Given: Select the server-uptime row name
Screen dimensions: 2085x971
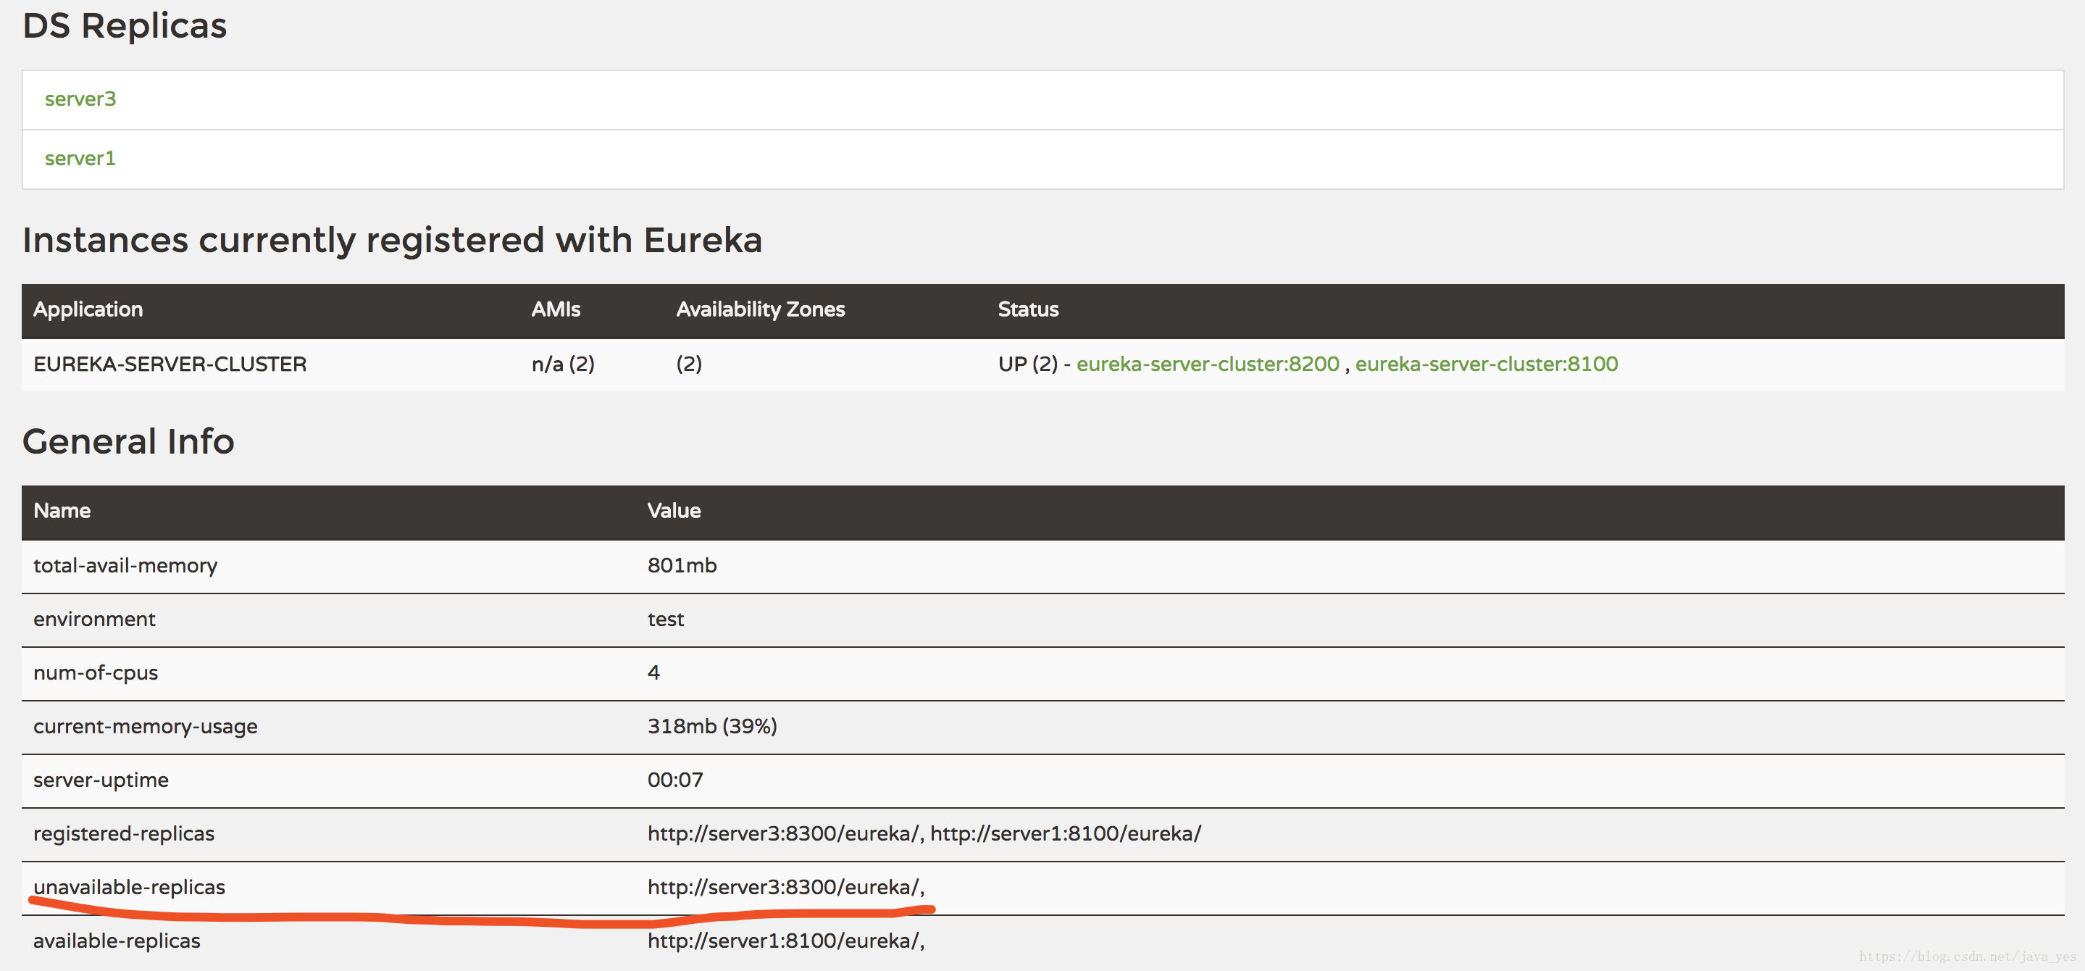Looking at the screenshot, I should point(101,780).
